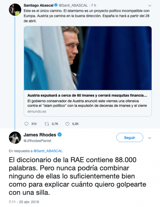Click the @JRhodesPianist handle
The width and height of the screenshot is (160, 207).
(37, 141)
